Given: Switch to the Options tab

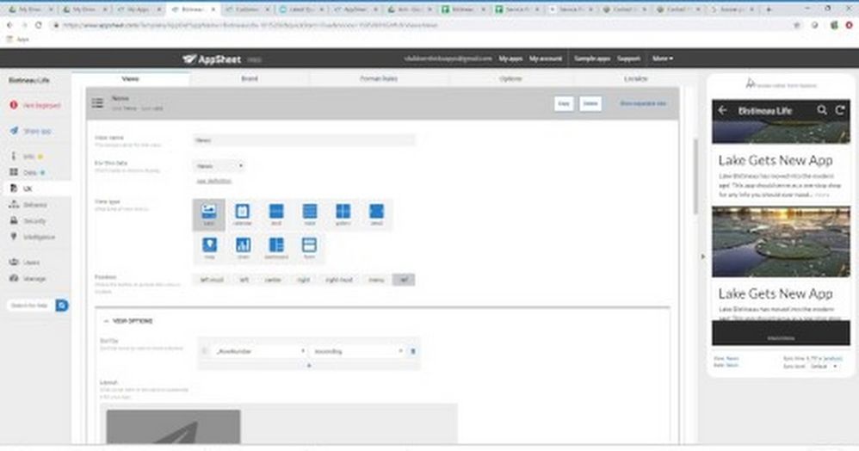Looking at the screenshot, I should point(510,79).
